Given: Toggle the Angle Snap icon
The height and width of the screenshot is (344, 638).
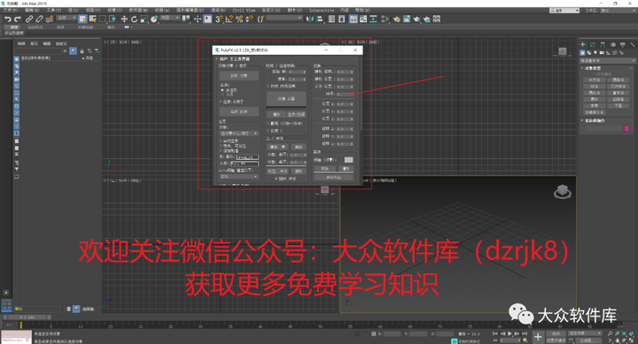Looking at the screenshot, I should point(230,19).
